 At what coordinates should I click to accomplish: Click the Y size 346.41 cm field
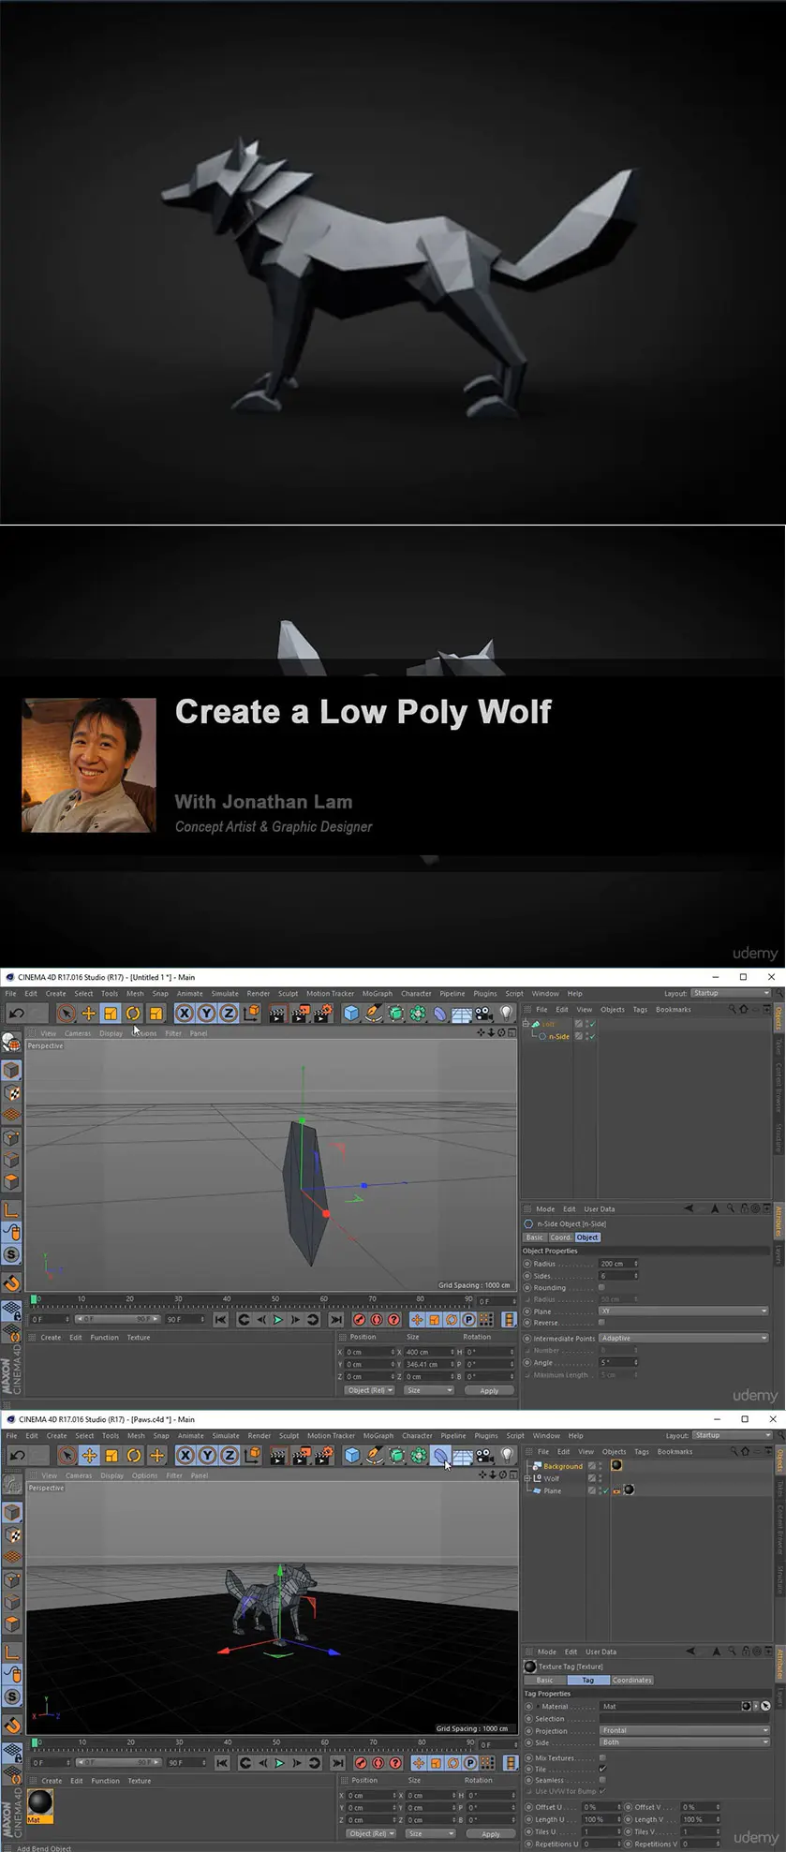[x=428, y=1364]
